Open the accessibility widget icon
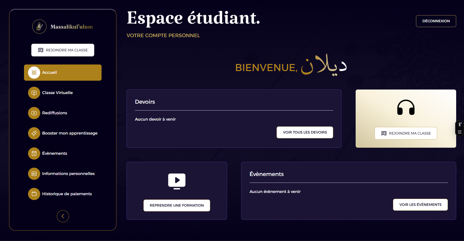464x241 pixels. pyautogui.click(x=459, y=124)
